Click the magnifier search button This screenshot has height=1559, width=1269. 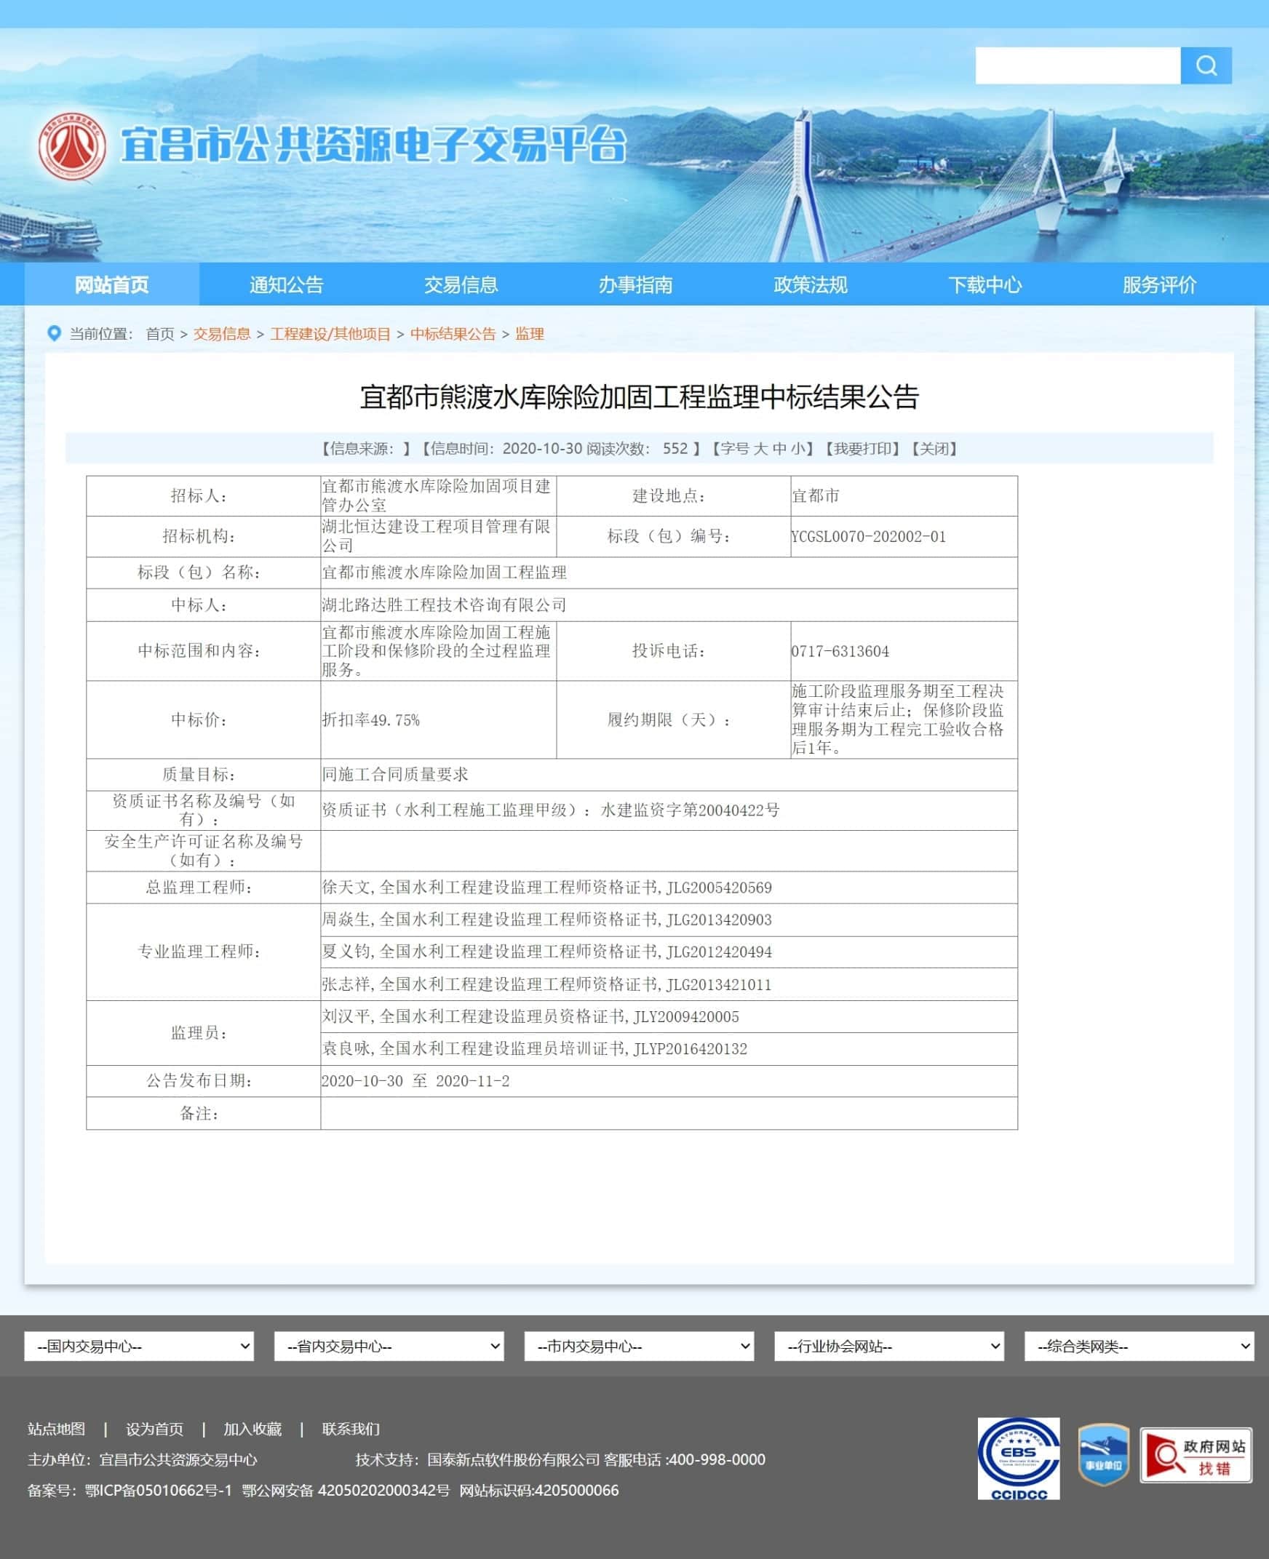pyautogui.click(x=1206, y=65)
